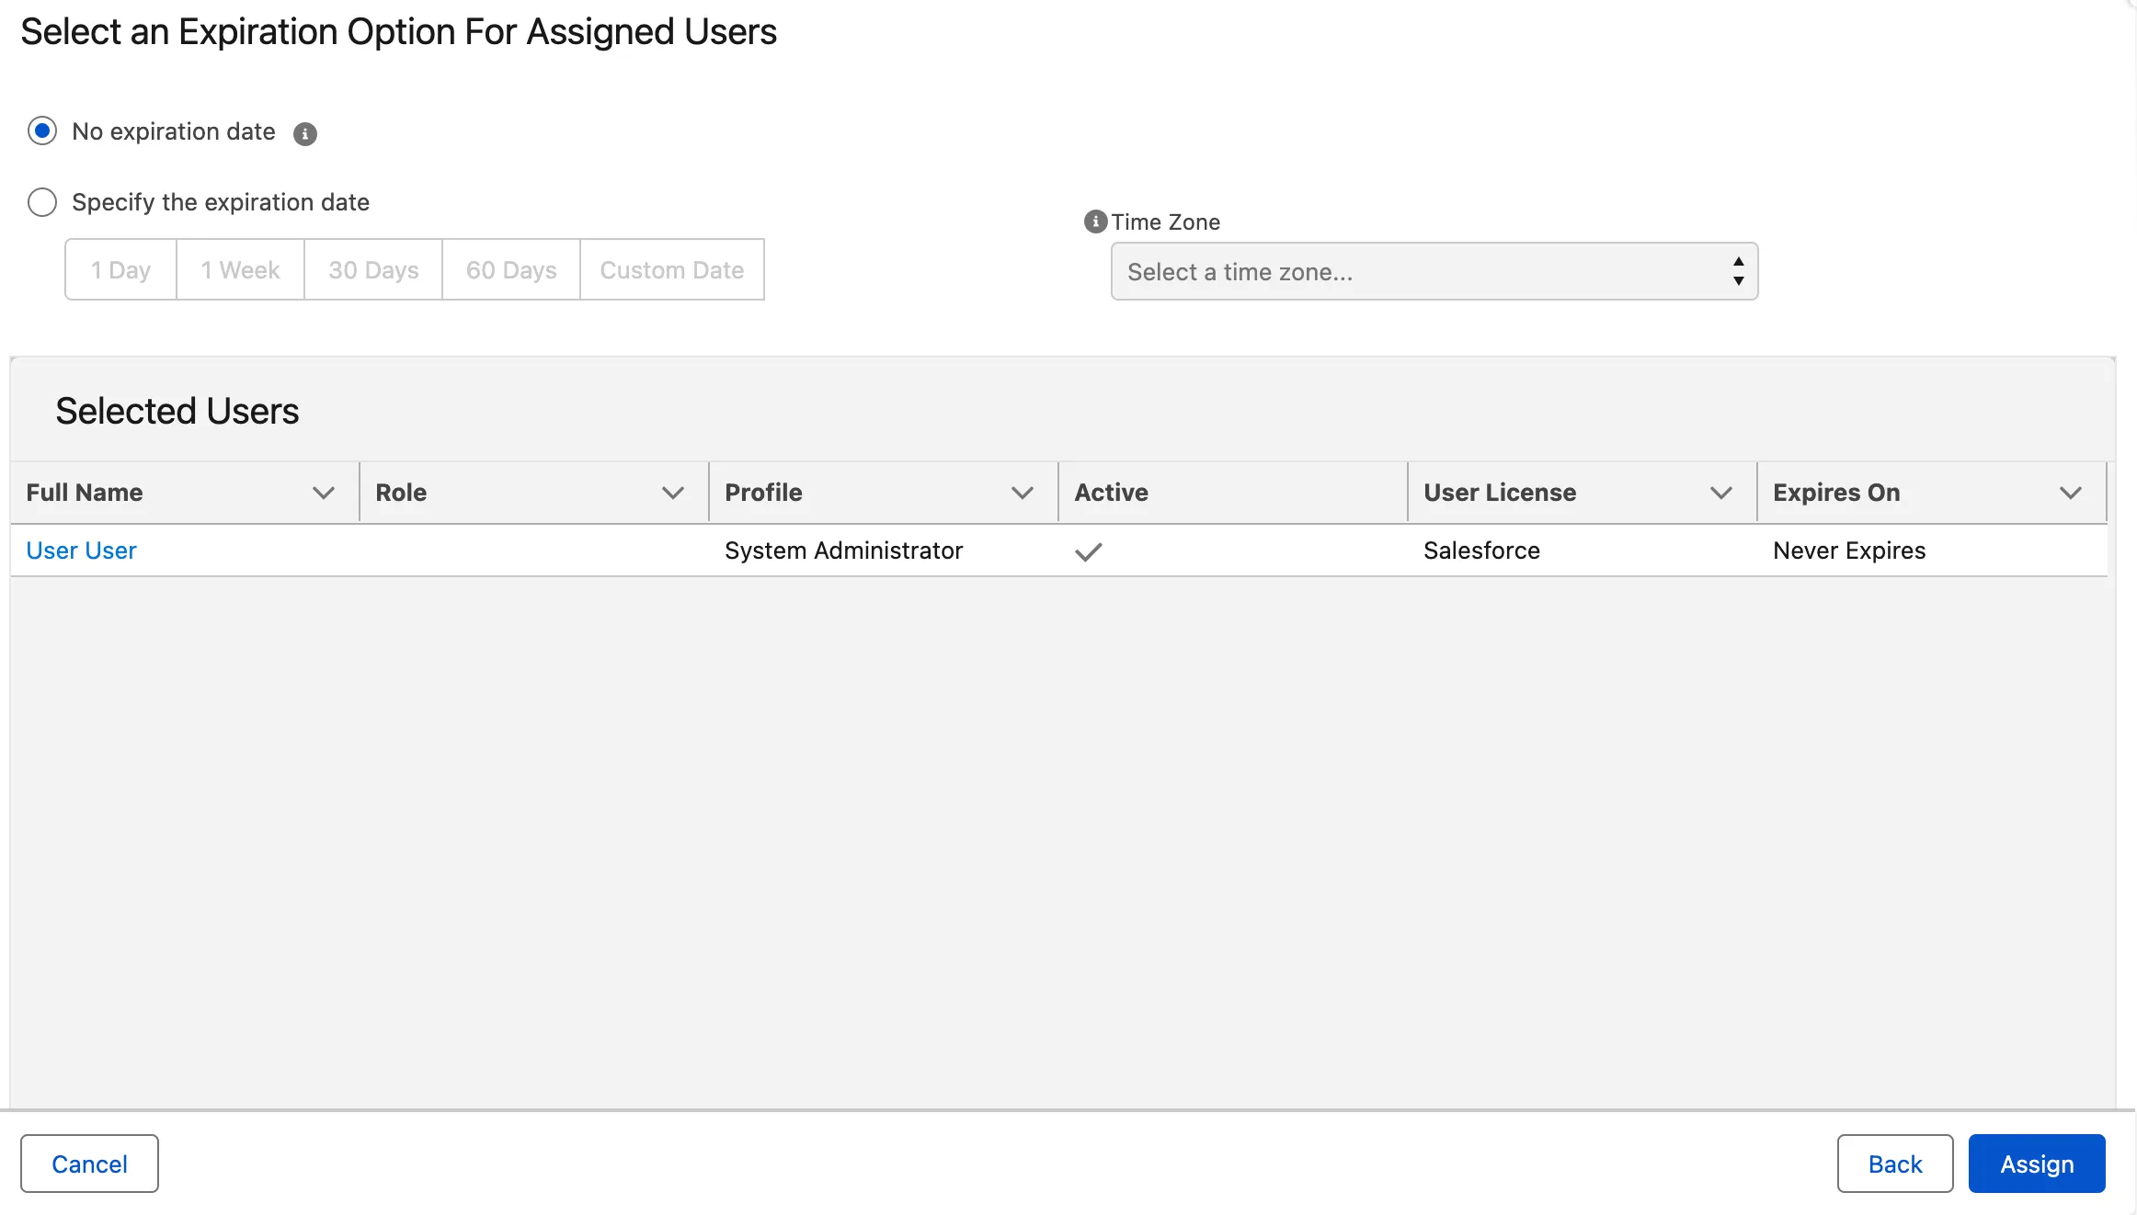Click the Time Zone info icon
The height and width of the screenshot is (1215, 2137).
(x=1095, y=221)
